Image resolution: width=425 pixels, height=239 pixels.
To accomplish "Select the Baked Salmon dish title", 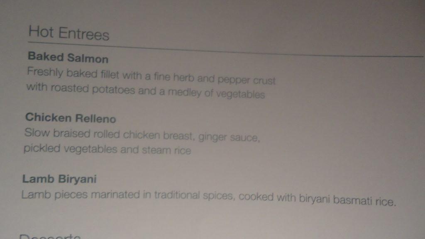I will point(68,57).
